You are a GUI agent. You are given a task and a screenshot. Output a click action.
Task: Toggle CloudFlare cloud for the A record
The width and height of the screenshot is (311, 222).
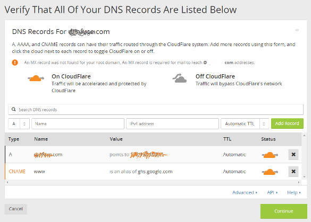[x=270, y=155]
